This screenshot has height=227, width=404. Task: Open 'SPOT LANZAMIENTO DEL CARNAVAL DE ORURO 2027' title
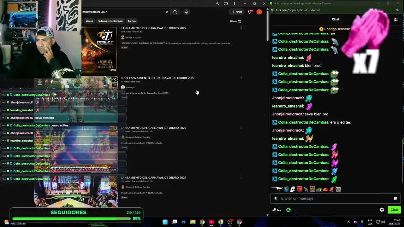coord(157,78)
